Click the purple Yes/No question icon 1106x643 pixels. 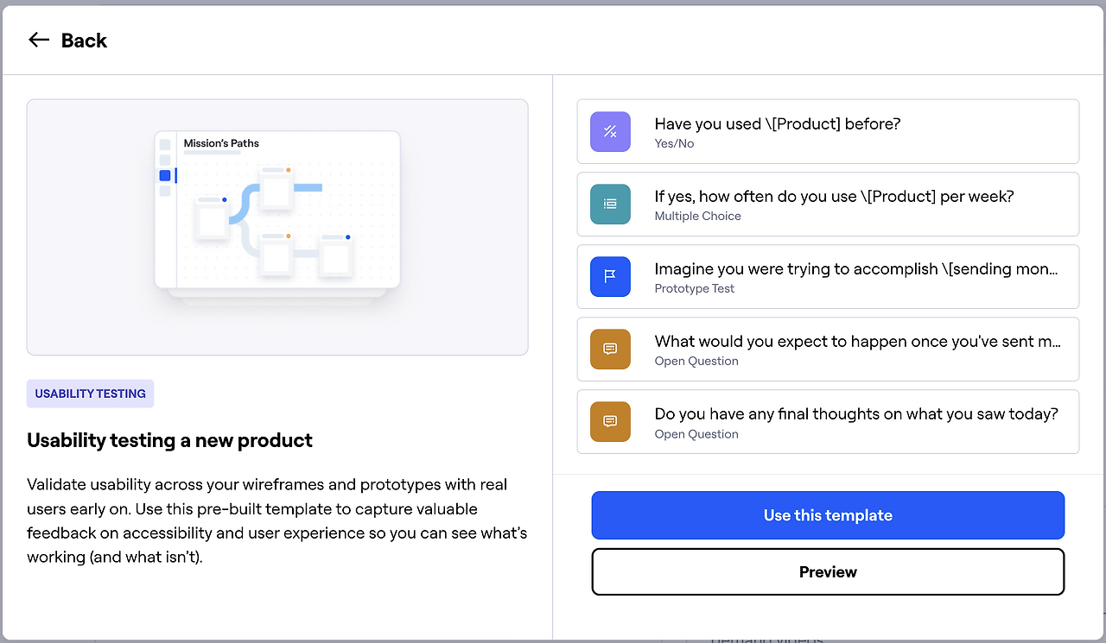point(610,132)
